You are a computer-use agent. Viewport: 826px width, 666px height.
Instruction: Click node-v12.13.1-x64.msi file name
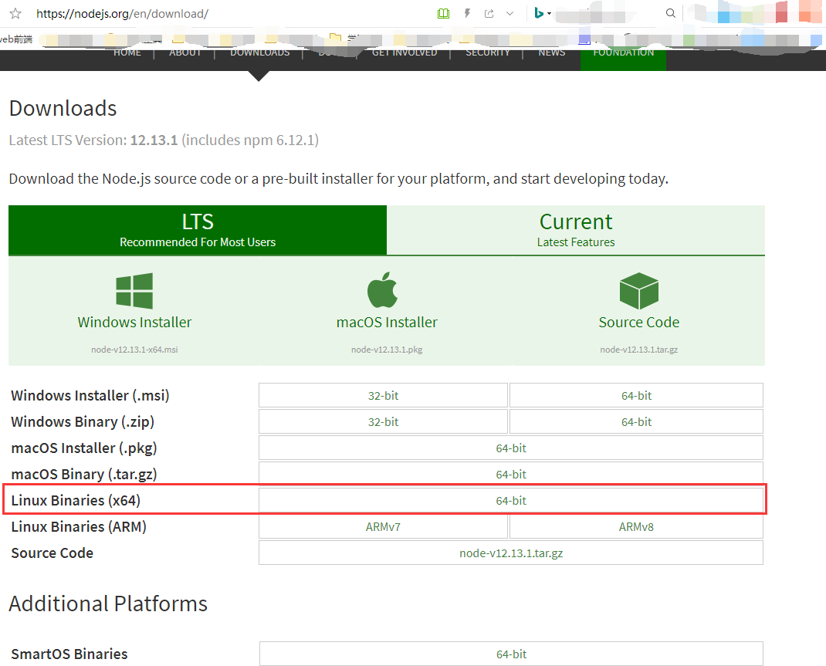(x=134, y=350)
